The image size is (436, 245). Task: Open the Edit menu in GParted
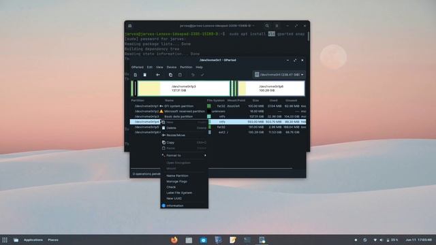(150, 67)
